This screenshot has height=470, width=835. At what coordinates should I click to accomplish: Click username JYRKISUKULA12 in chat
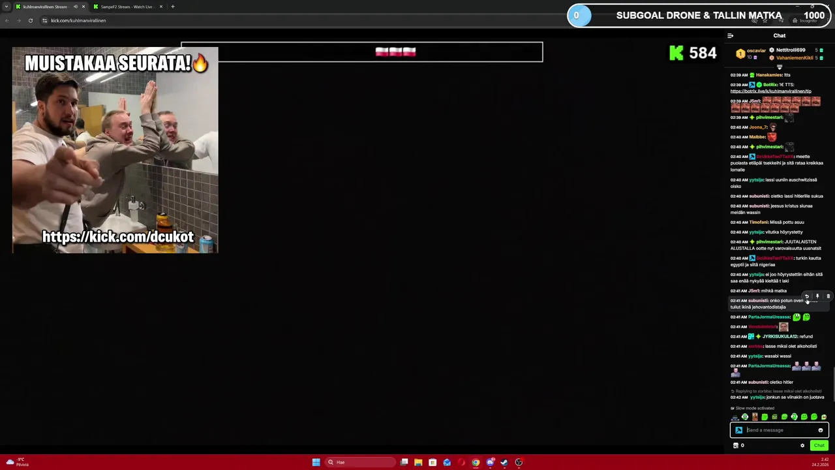tap(780, 336)
